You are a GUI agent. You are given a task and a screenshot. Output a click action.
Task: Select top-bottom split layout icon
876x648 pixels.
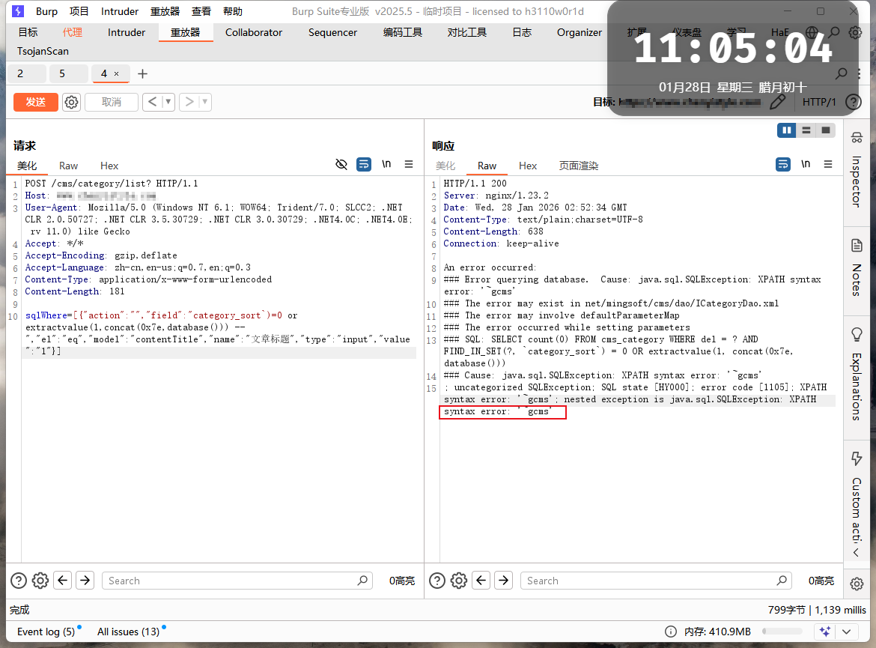pyautogui.click(x=806, y=130)
